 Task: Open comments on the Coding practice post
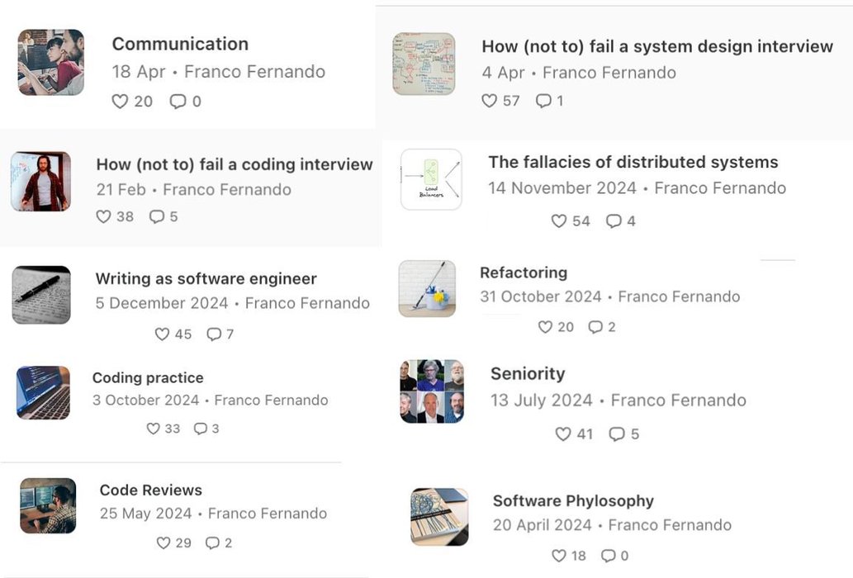click(201, 429)
